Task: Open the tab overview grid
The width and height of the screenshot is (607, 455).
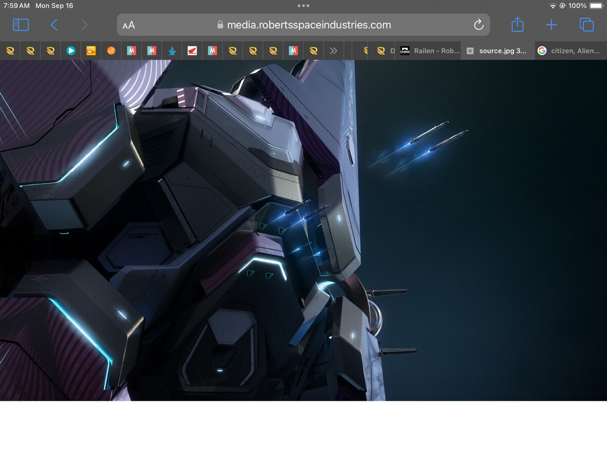Action: (586, 25)
